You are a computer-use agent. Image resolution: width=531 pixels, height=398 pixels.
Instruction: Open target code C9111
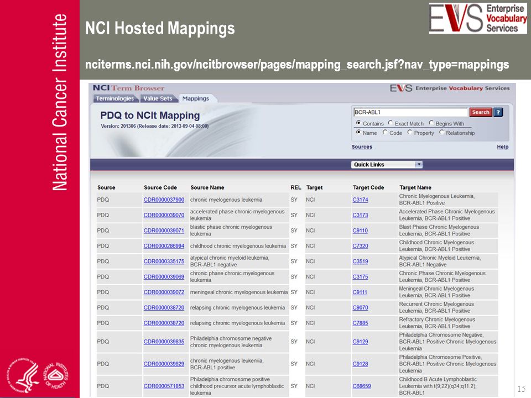pos(360,292)
